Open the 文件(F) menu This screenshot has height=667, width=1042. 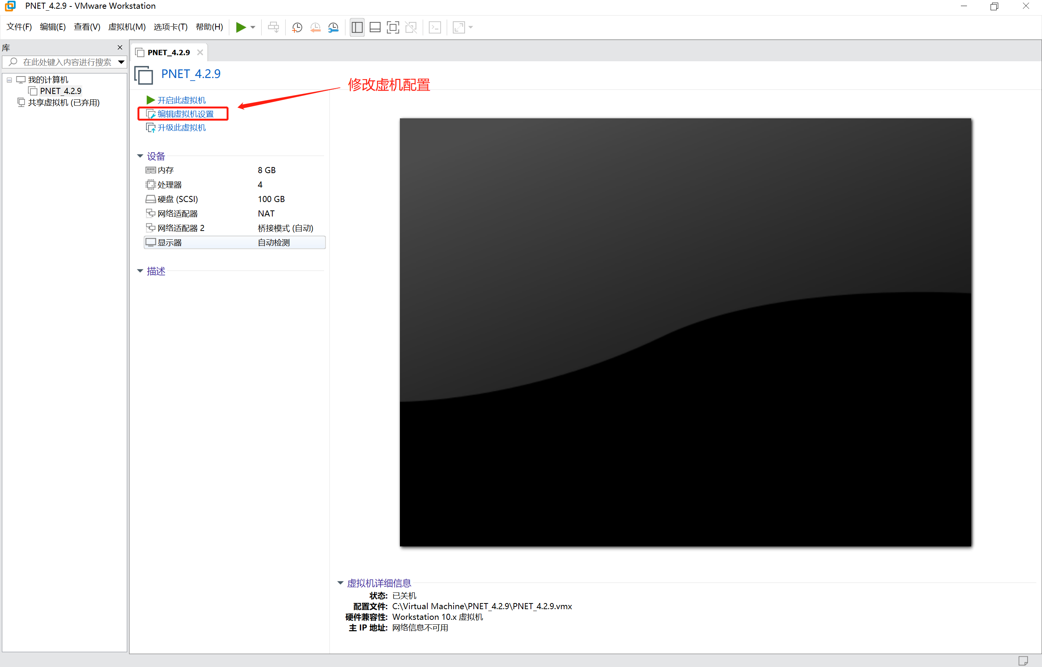pos(19,27)
